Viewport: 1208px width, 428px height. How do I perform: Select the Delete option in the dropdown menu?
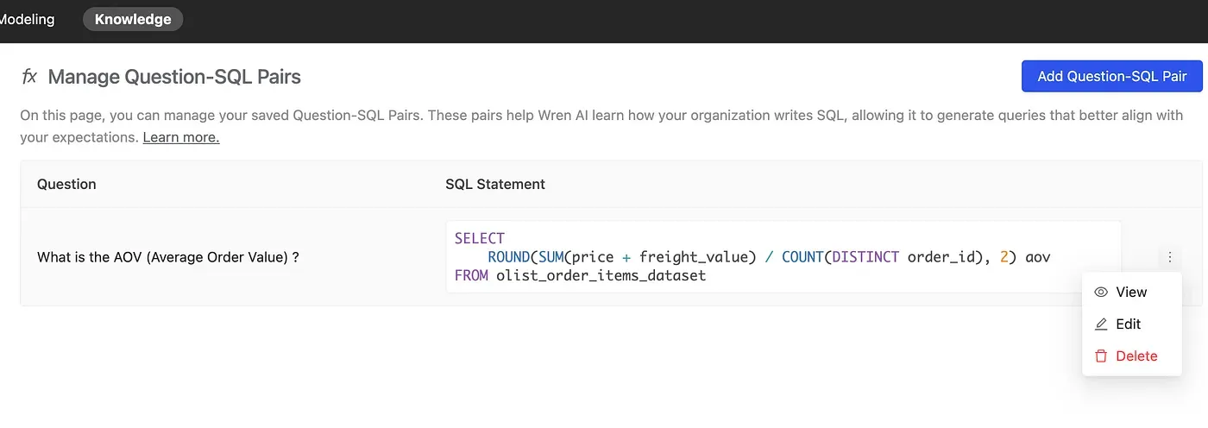pos(1136,356)
